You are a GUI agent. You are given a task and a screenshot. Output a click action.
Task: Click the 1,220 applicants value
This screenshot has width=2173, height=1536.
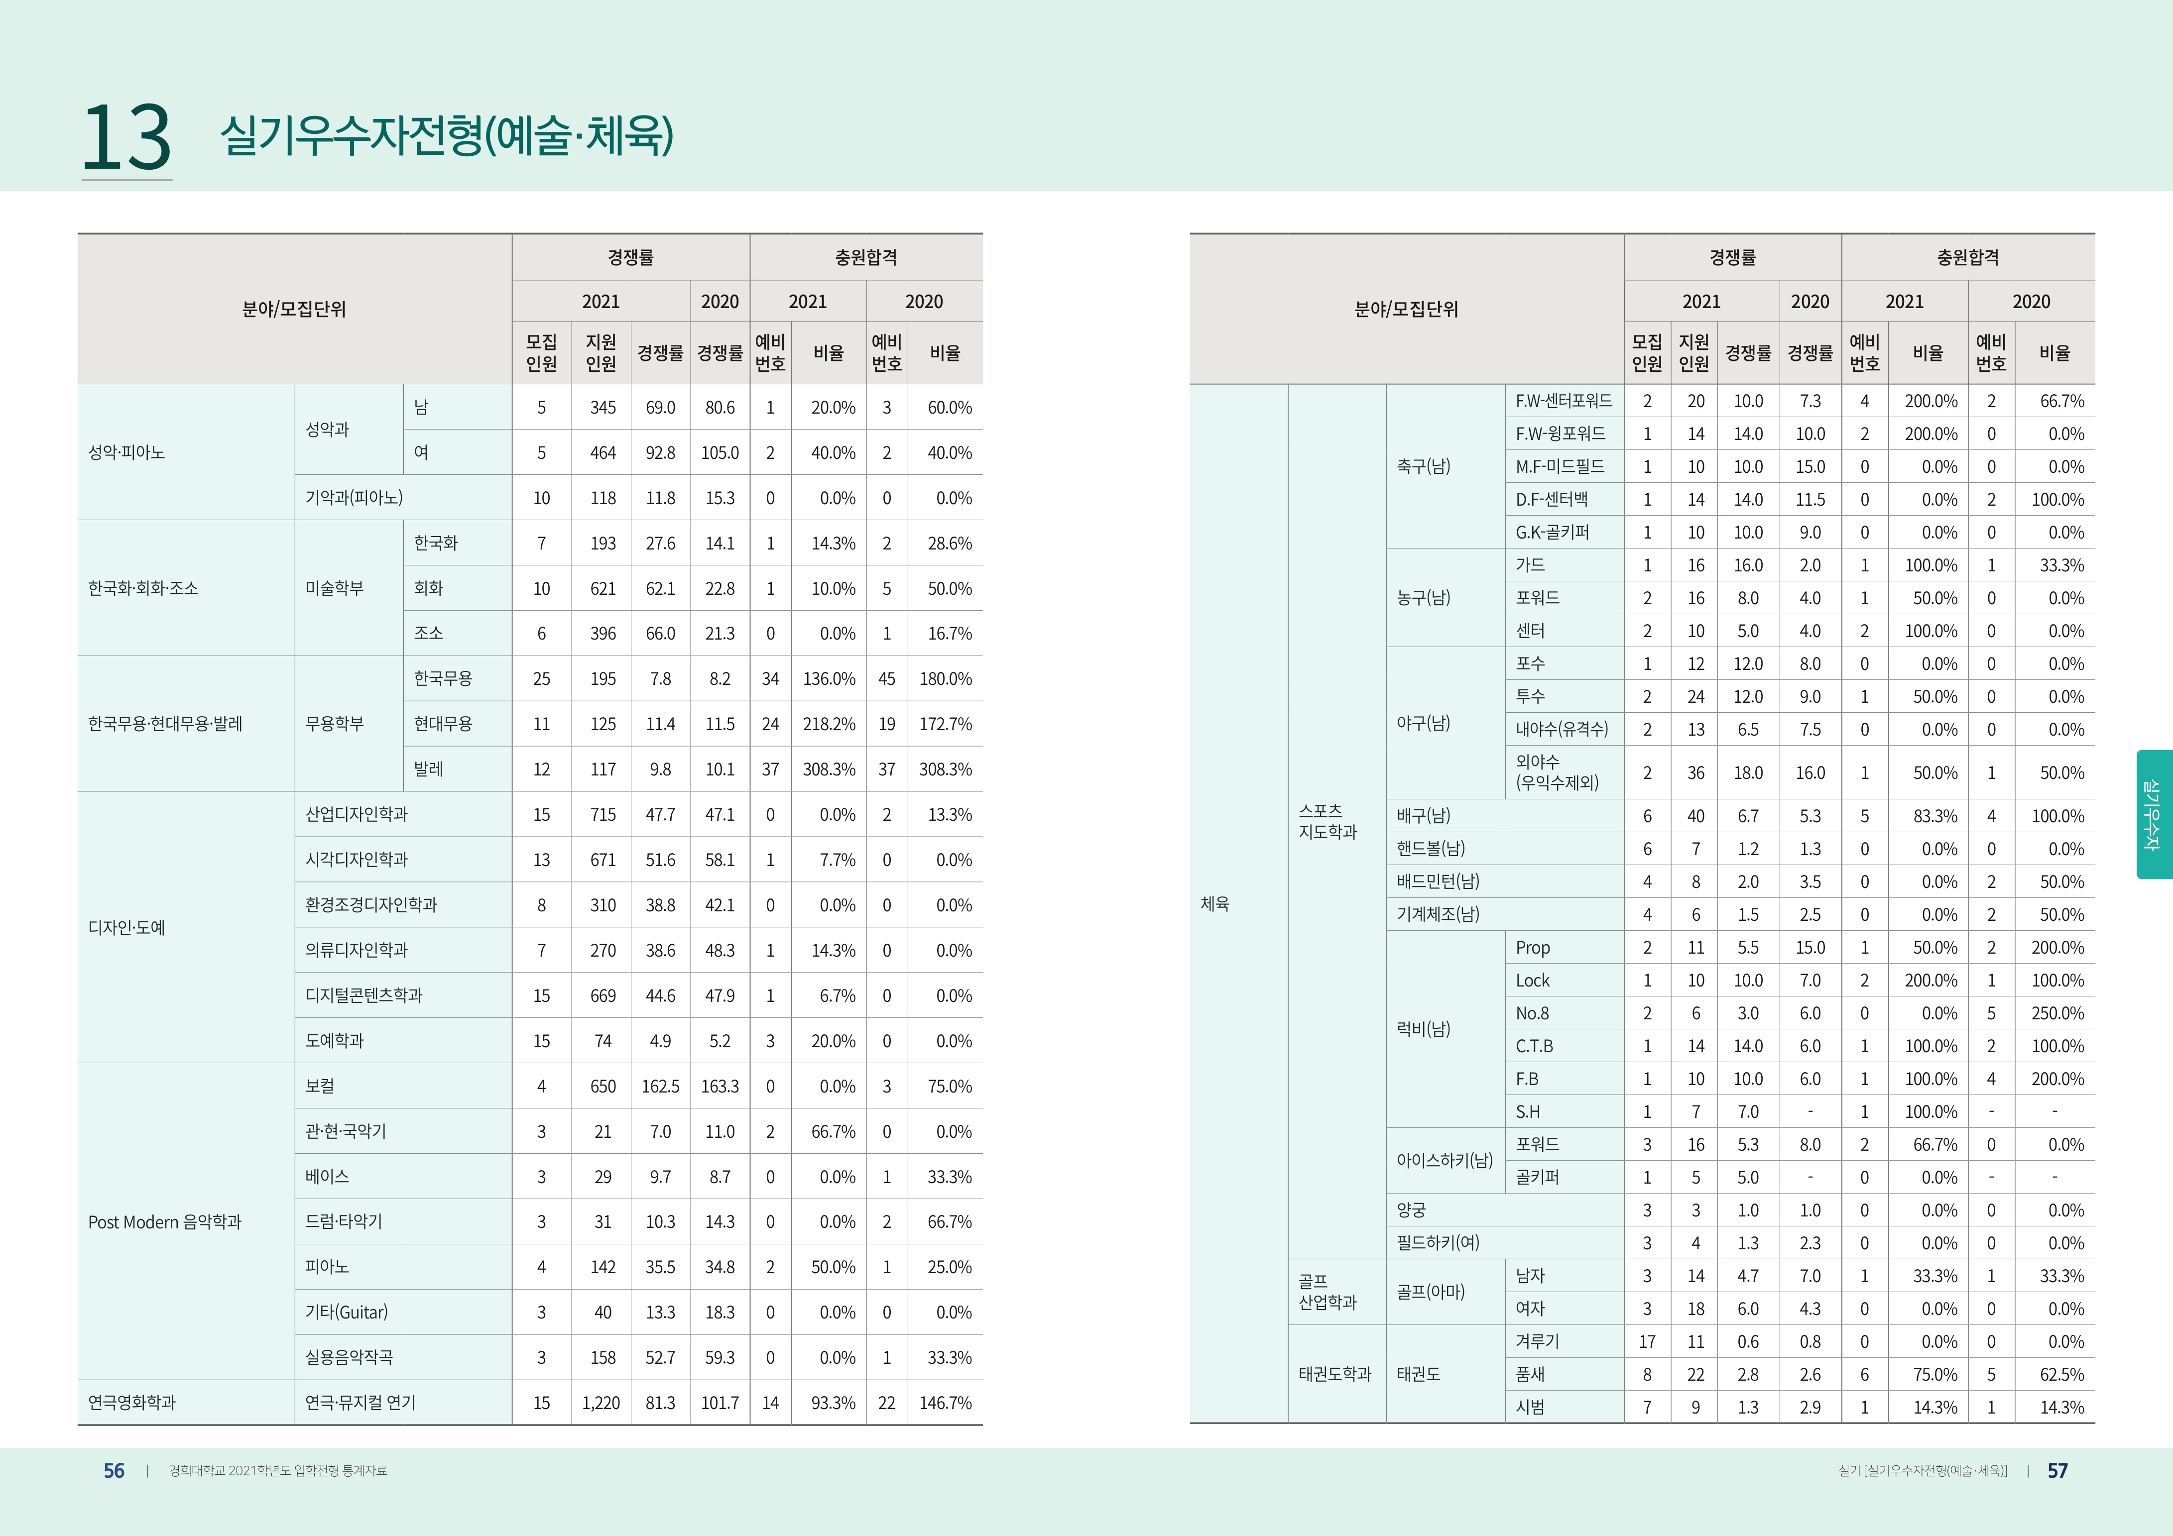click(x=601, y=1403)
